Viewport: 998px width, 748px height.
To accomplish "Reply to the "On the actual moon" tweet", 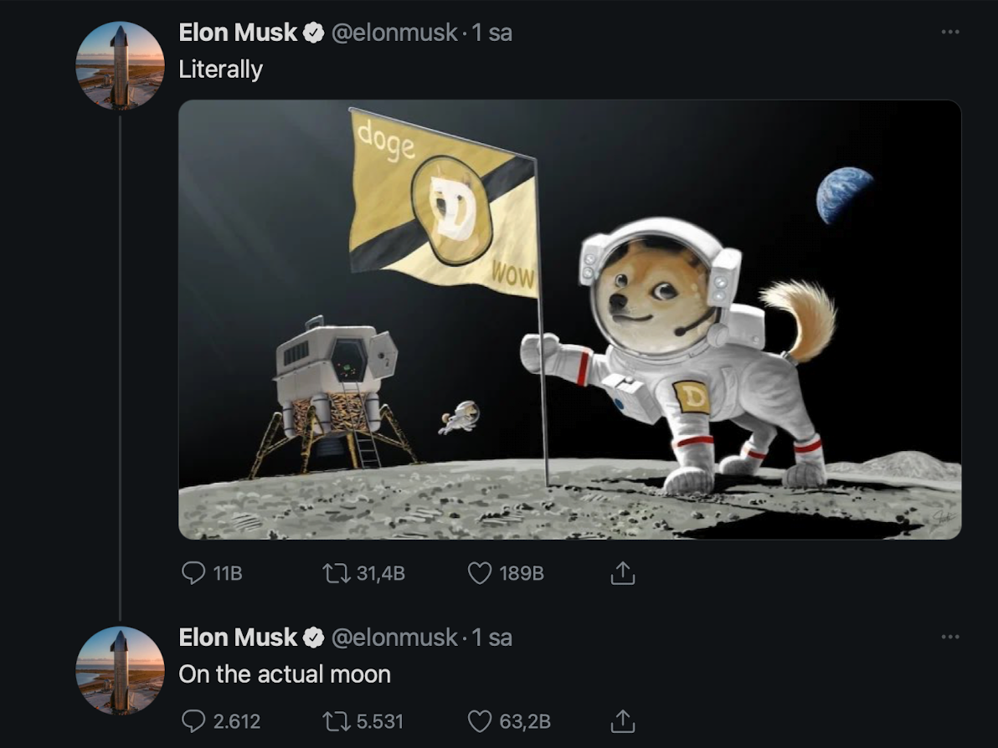I will tap(193, 720).
